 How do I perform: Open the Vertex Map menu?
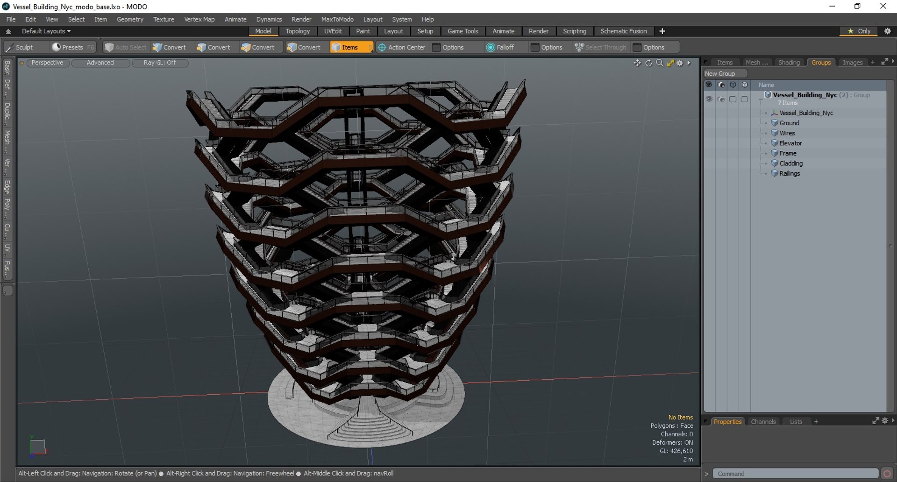pos(199,19)
